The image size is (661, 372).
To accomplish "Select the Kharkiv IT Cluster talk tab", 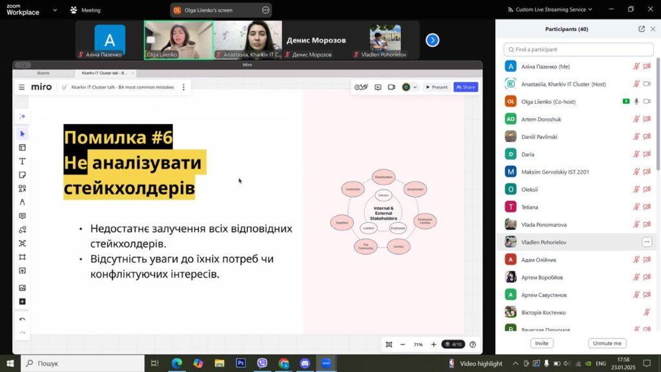I will 105,73.
